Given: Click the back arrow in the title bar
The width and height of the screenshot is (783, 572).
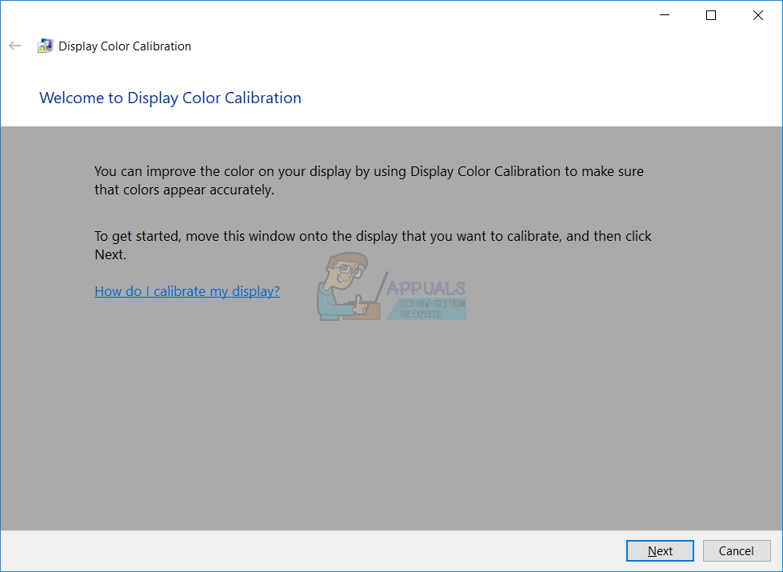Looking at the screenshot, I should click(15, 46).
